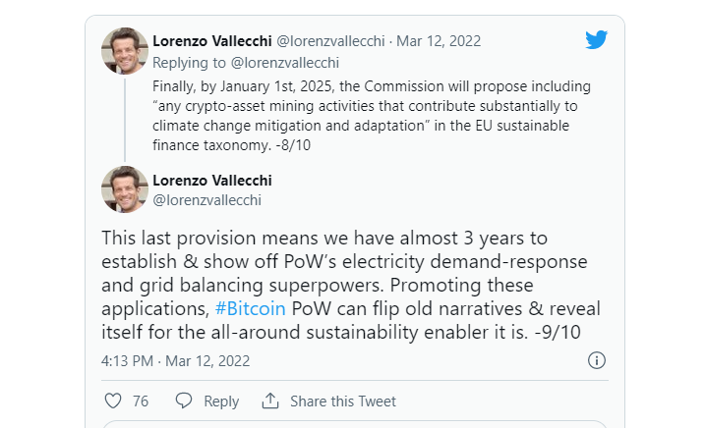The height and width of the screenshot is (428, 705).
Task: Click the lower Lorenzo Vallecchi profile photo
Action: (x=125, y=189)
